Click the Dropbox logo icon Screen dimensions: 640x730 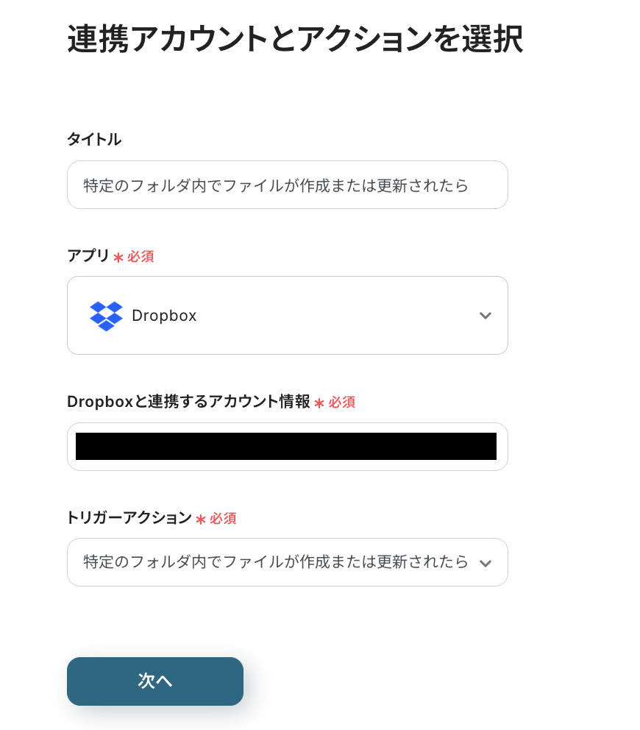coord(106,316)
